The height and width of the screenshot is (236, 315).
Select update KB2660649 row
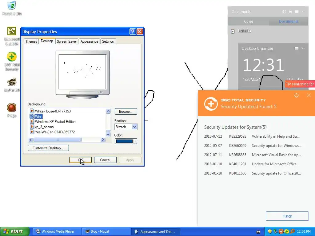[x=253, y=146]
